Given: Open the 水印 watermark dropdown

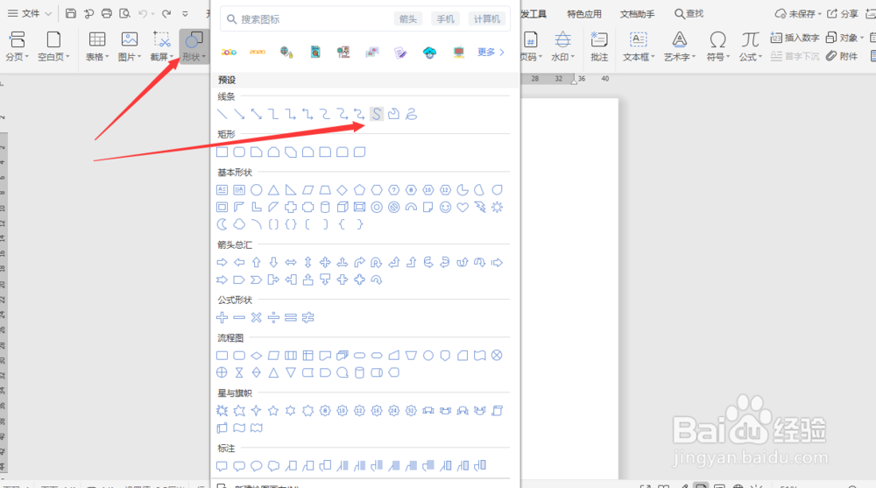Looking at the screenshot, I should click(x=562, y=46).
